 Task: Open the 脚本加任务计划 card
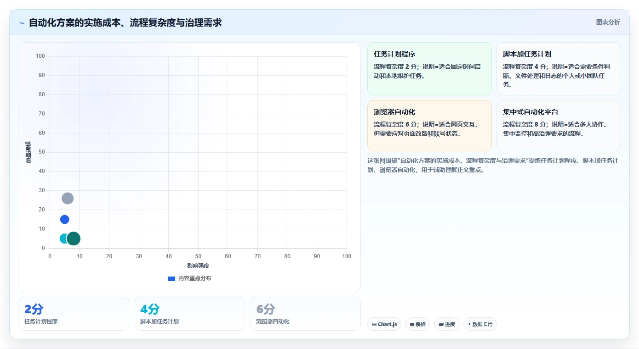point(559,69)
